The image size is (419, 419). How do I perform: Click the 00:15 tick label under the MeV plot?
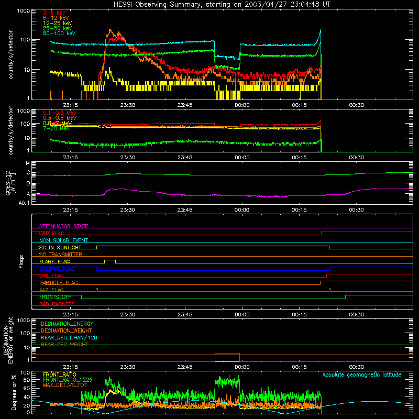299,158
